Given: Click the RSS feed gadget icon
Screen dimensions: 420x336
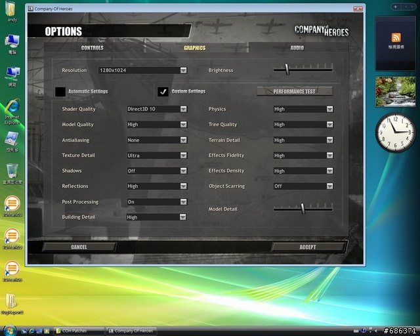Looking at the screenshot, I should pyautogui.click(x=396, y=37).
